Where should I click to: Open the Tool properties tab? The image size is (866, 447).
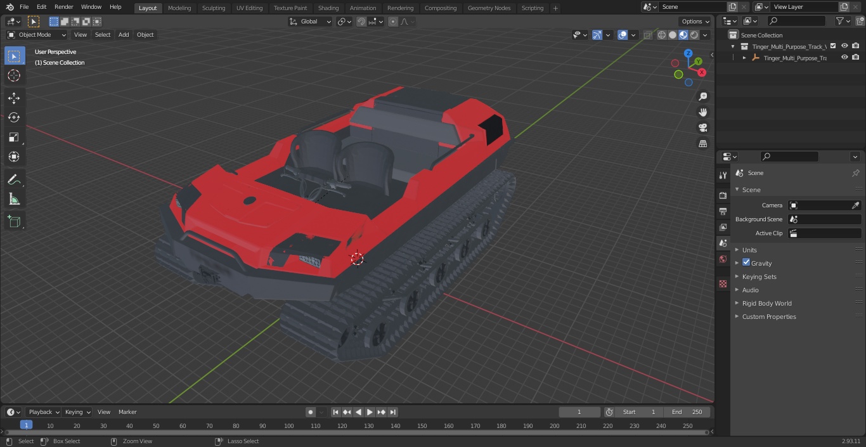pyautogui.click(x=723, y=175)
